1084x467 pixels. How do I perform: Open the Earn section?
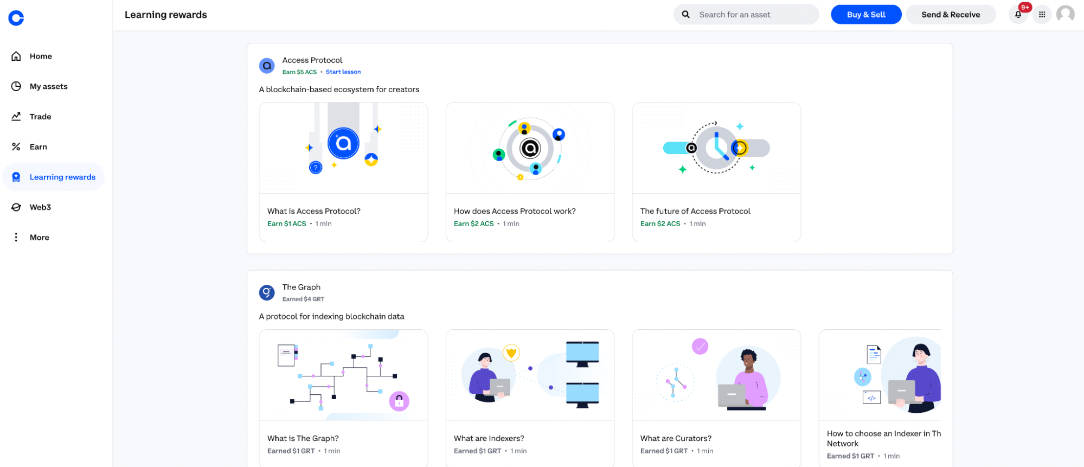[54, 146]
